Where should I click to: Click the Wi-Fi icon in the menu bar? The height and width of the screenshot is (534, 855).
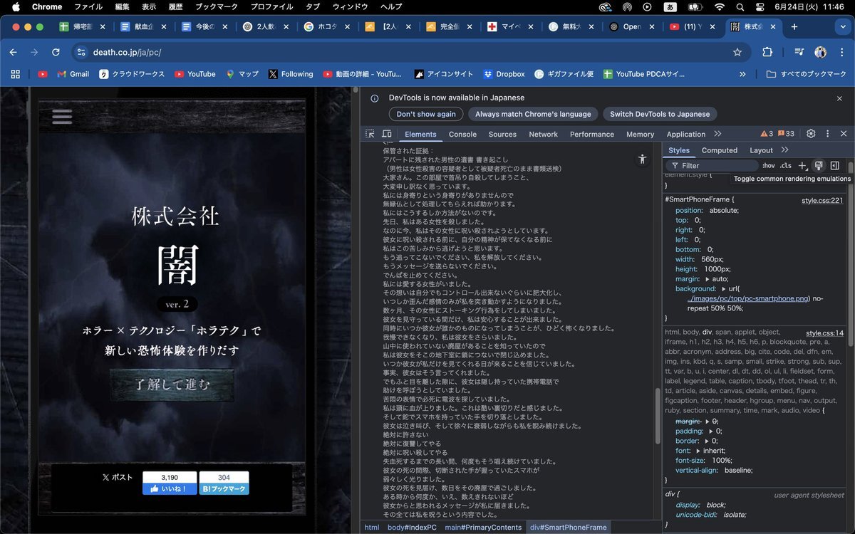(x=720, y=7)
